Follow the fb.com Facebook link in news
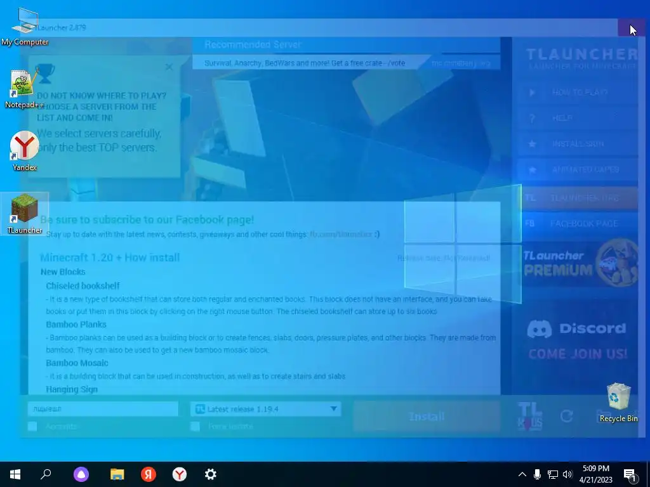The image size is (650, 487). click(x=341, y=235)
